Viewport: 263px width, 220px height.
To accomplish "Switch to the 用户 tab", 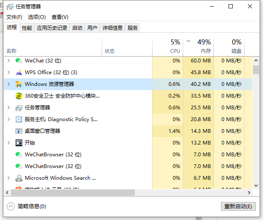I will point(92,28).
